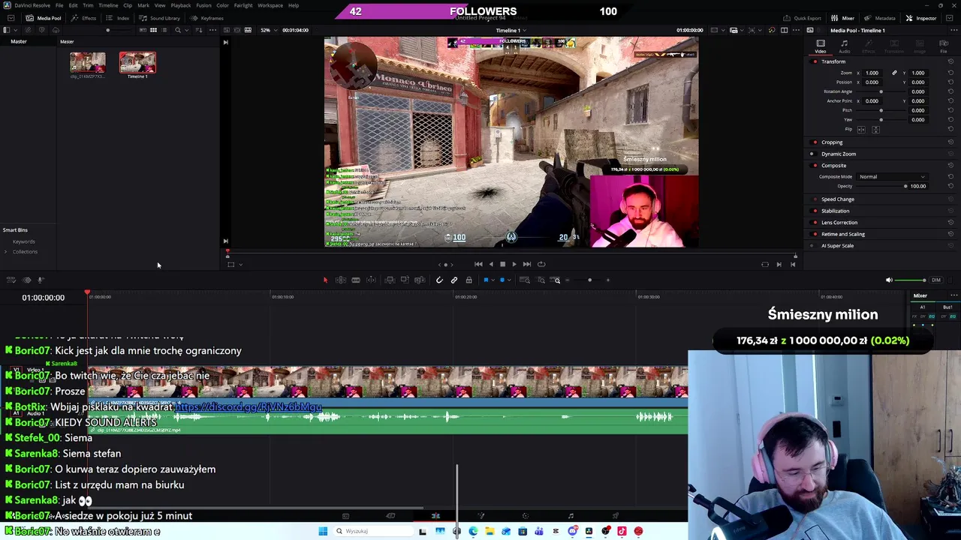Expand Collections smart bin

pos(6,252)
